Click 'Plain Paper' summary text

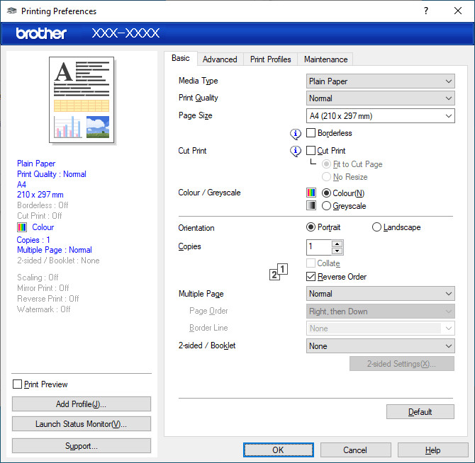tap(36, 164)
